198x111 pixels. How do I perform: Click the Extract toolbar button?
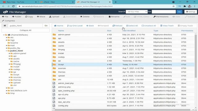pos(190,17)
